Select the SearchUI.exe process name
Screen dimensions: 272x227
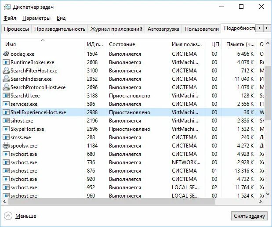[25, 96]
